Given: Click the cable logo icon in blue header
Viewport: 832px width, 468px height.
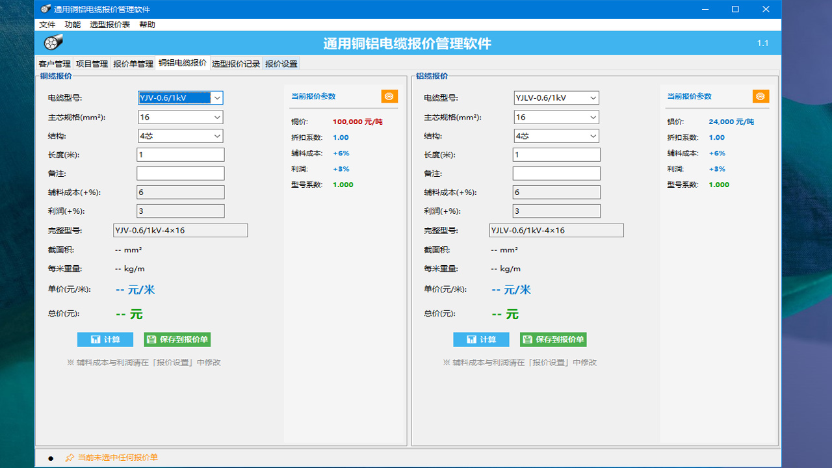Looking at the screenshot, I should (x=53, y=43).
